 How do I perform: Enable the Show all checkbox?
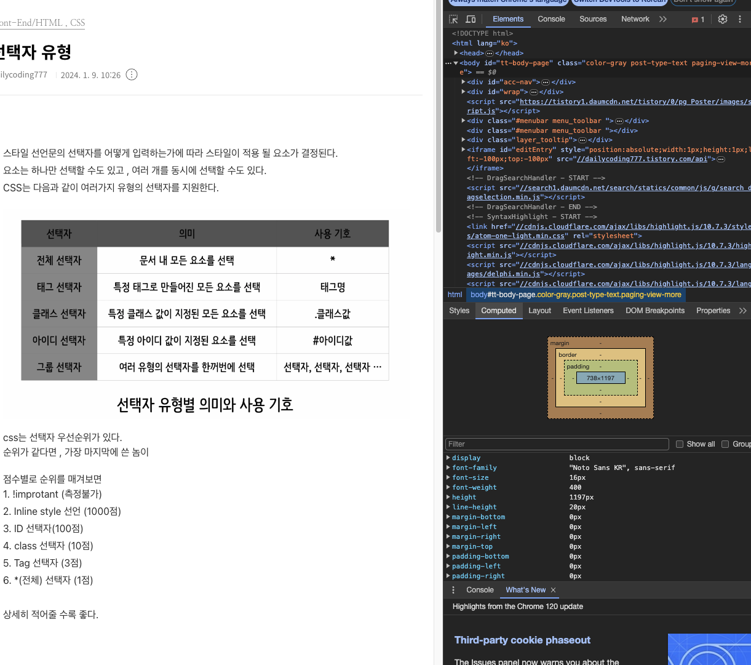point(680,444)
